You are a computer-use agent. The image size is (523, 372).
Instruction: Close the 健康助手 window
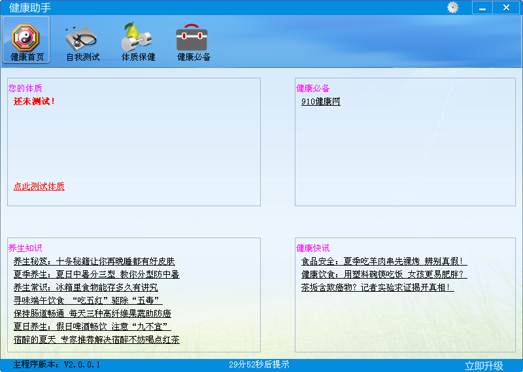[x=506, y=8]
